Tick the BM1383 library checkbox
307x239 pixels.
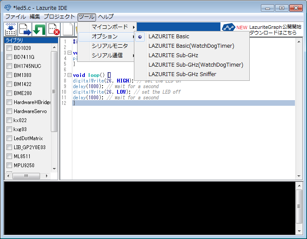pos(9,75)
